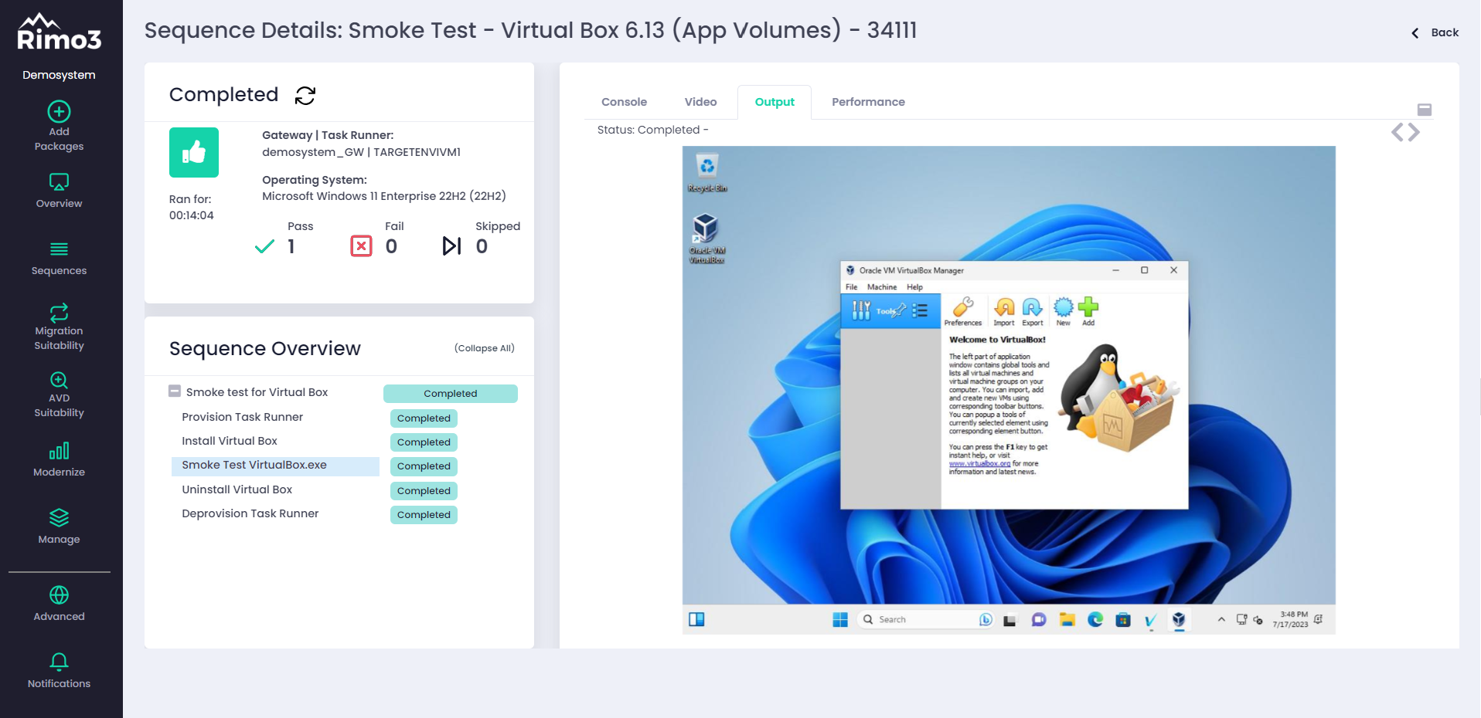The width and height of the screenshot is (1481, 718).
Task: Open Add Packages in sidebar
Action: point(59,127)
